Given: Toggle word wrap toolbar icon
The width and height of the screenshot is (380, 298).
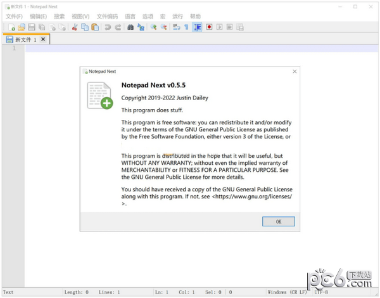Looking at the screenshot, I should click(176, 27).
